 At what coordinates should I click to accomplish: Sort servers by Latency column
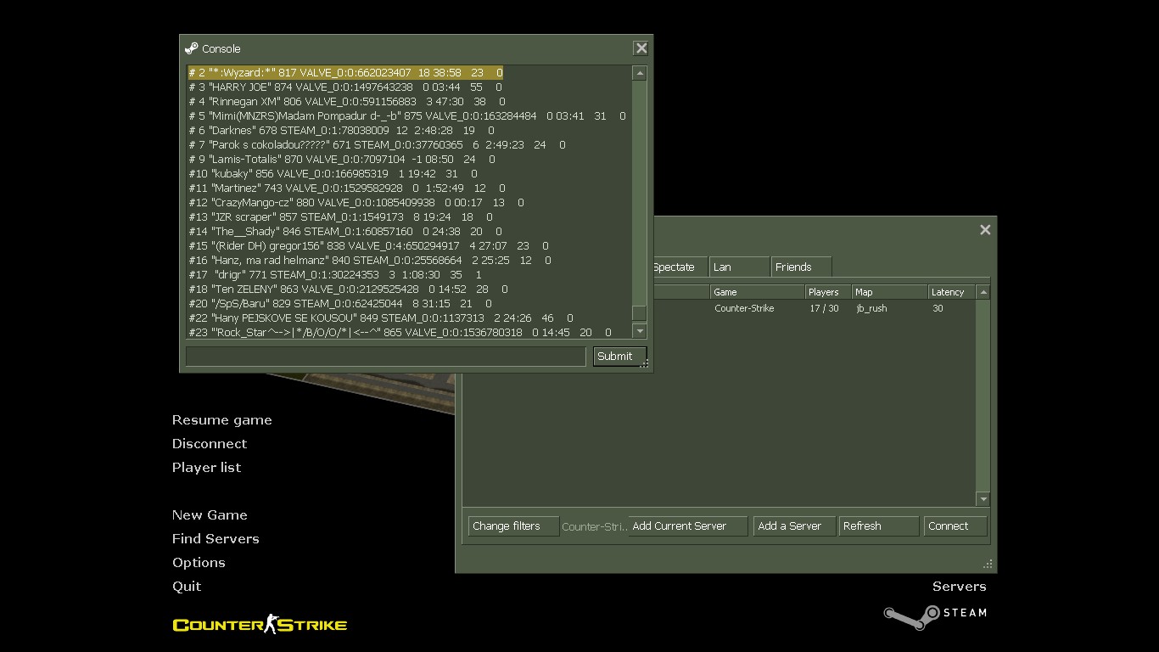tap(952, 292)
